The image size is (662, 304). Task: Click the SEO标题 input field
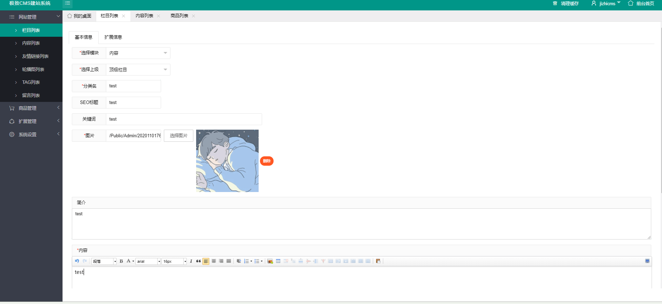[x=133, y=103]
